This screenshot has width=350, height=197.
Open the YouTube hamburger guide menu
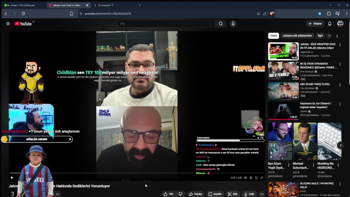click(x=8, y=24)
